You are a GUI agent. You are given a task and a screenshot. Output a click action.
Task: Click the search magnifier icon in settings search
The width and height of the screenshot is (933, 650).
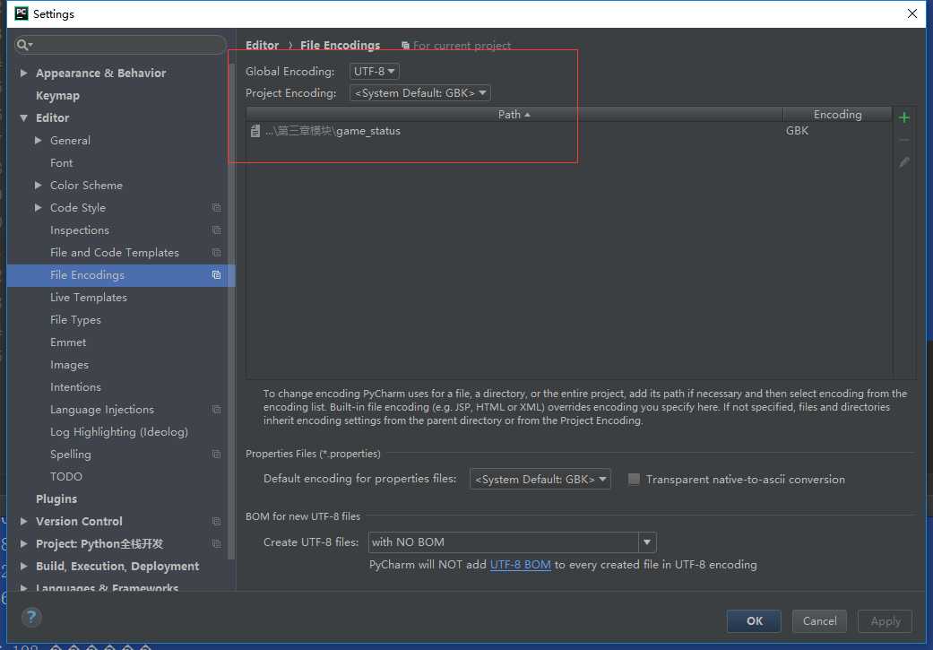click(24, 45)
